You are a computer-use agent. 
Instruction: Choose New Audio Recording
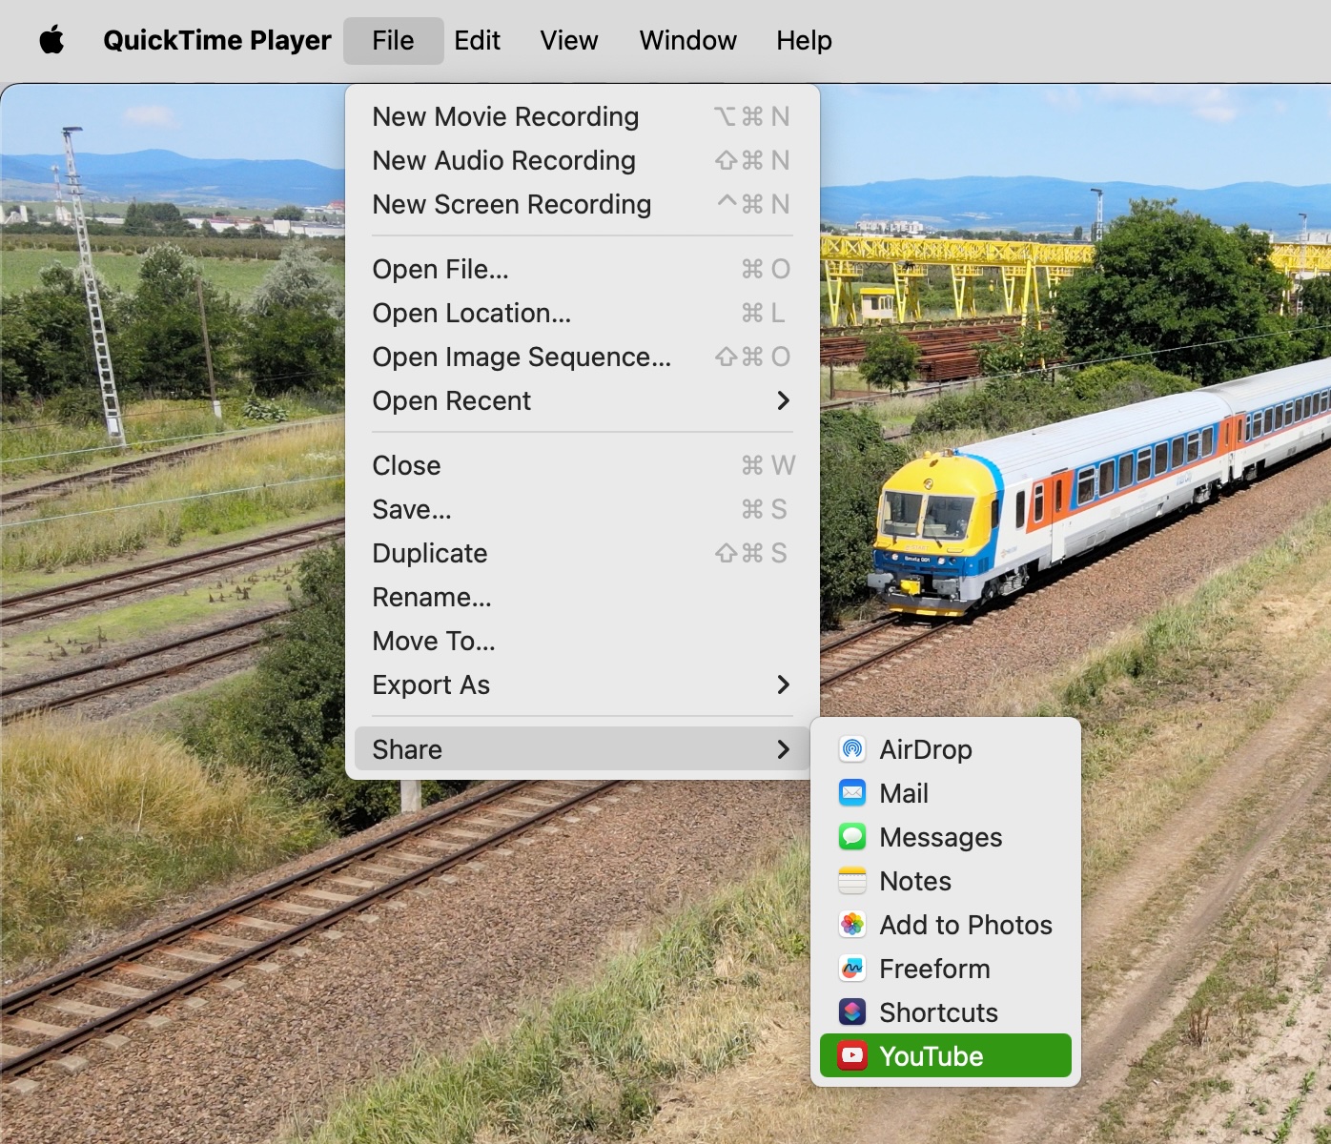click(x=582, y=160)
